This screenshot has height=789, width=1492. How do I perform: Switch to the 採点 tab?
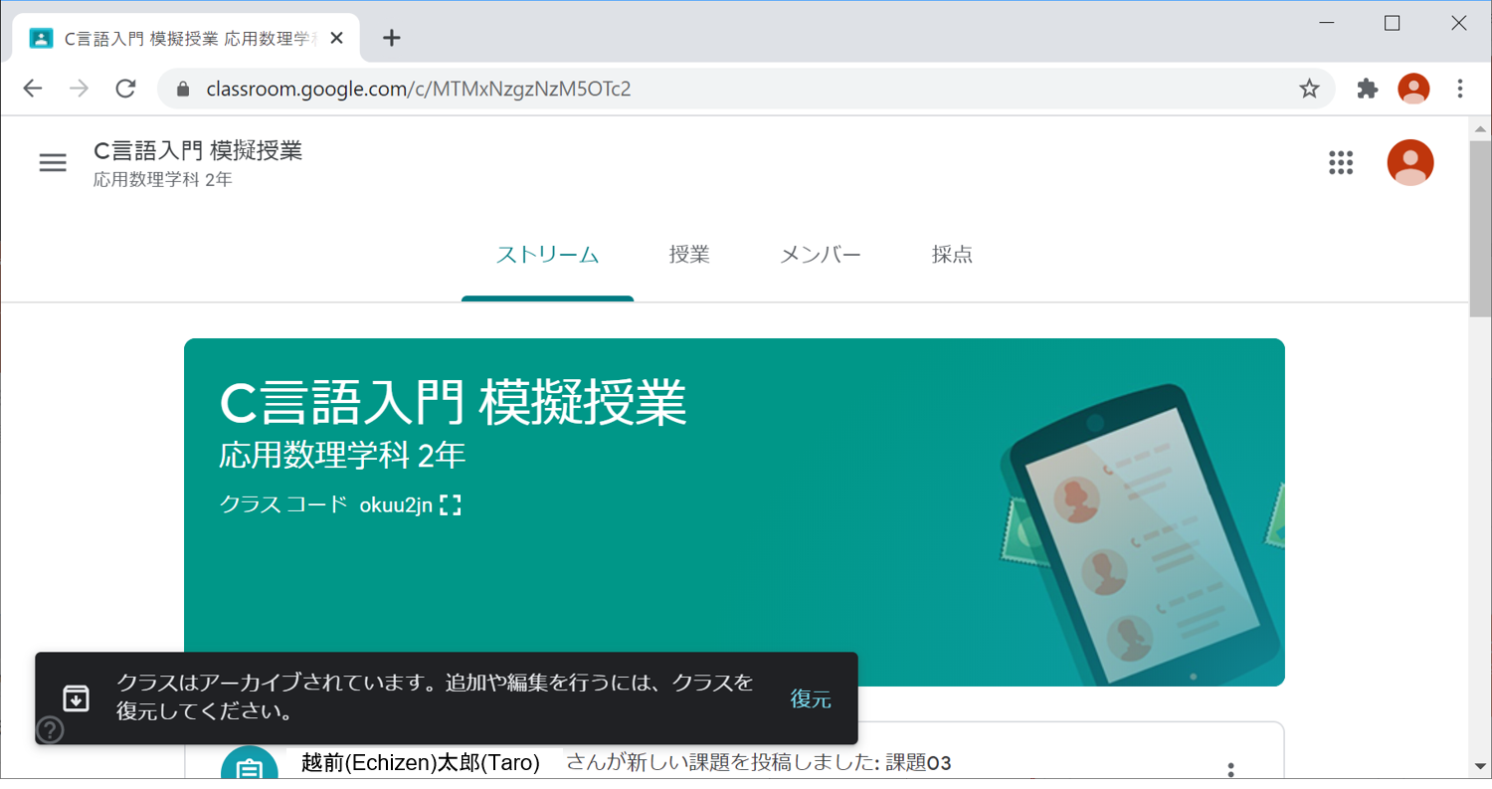[x=952, y=255]
